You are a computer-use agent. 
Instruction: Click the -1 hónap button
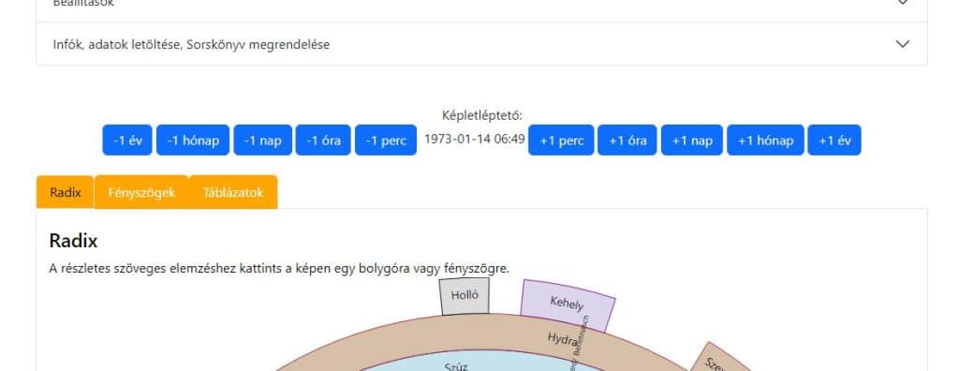[x=193, y=141]
